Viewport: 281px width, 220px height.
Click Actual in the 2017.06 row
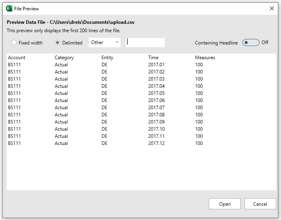(x=61, y=100)
